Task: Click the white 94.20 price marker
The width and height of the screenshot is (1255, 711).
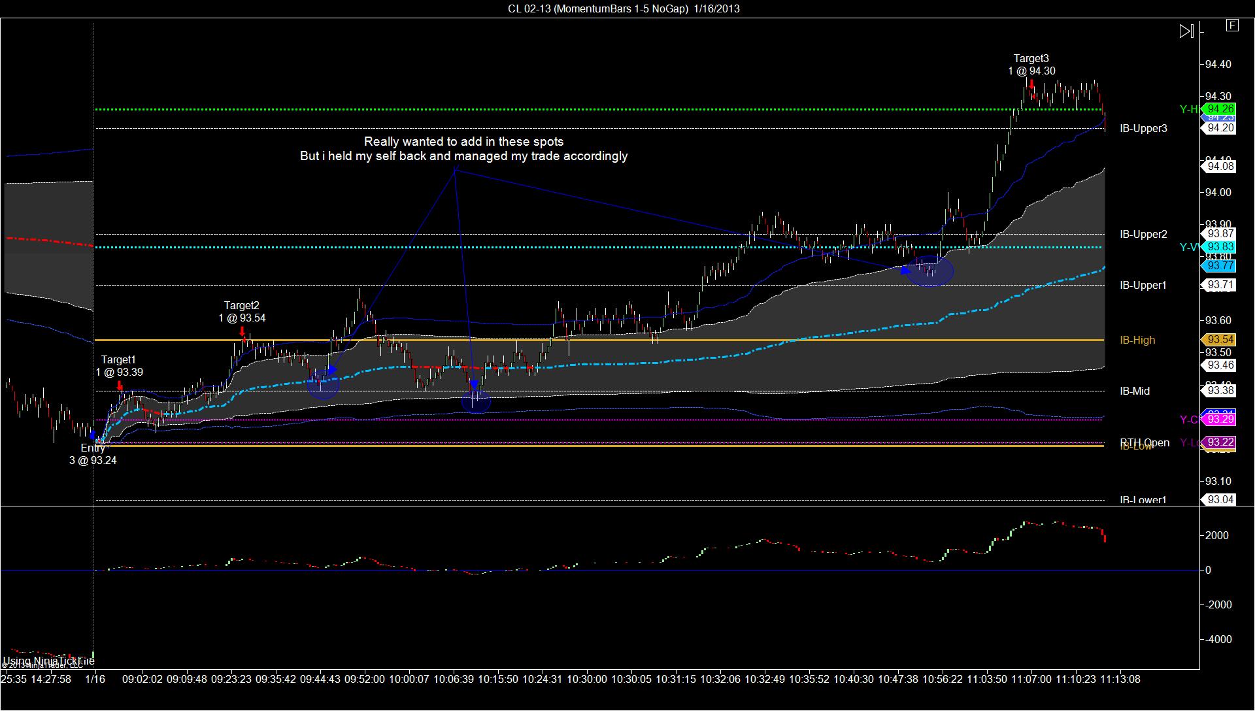Action: [1219, 128]
